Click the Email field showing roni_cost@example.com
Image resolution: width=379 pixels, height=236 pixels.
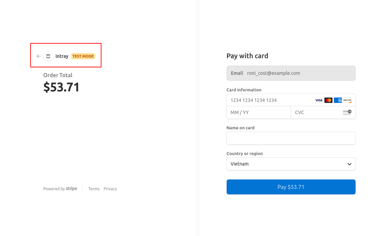pyautogui.click(x=291, y=73)
